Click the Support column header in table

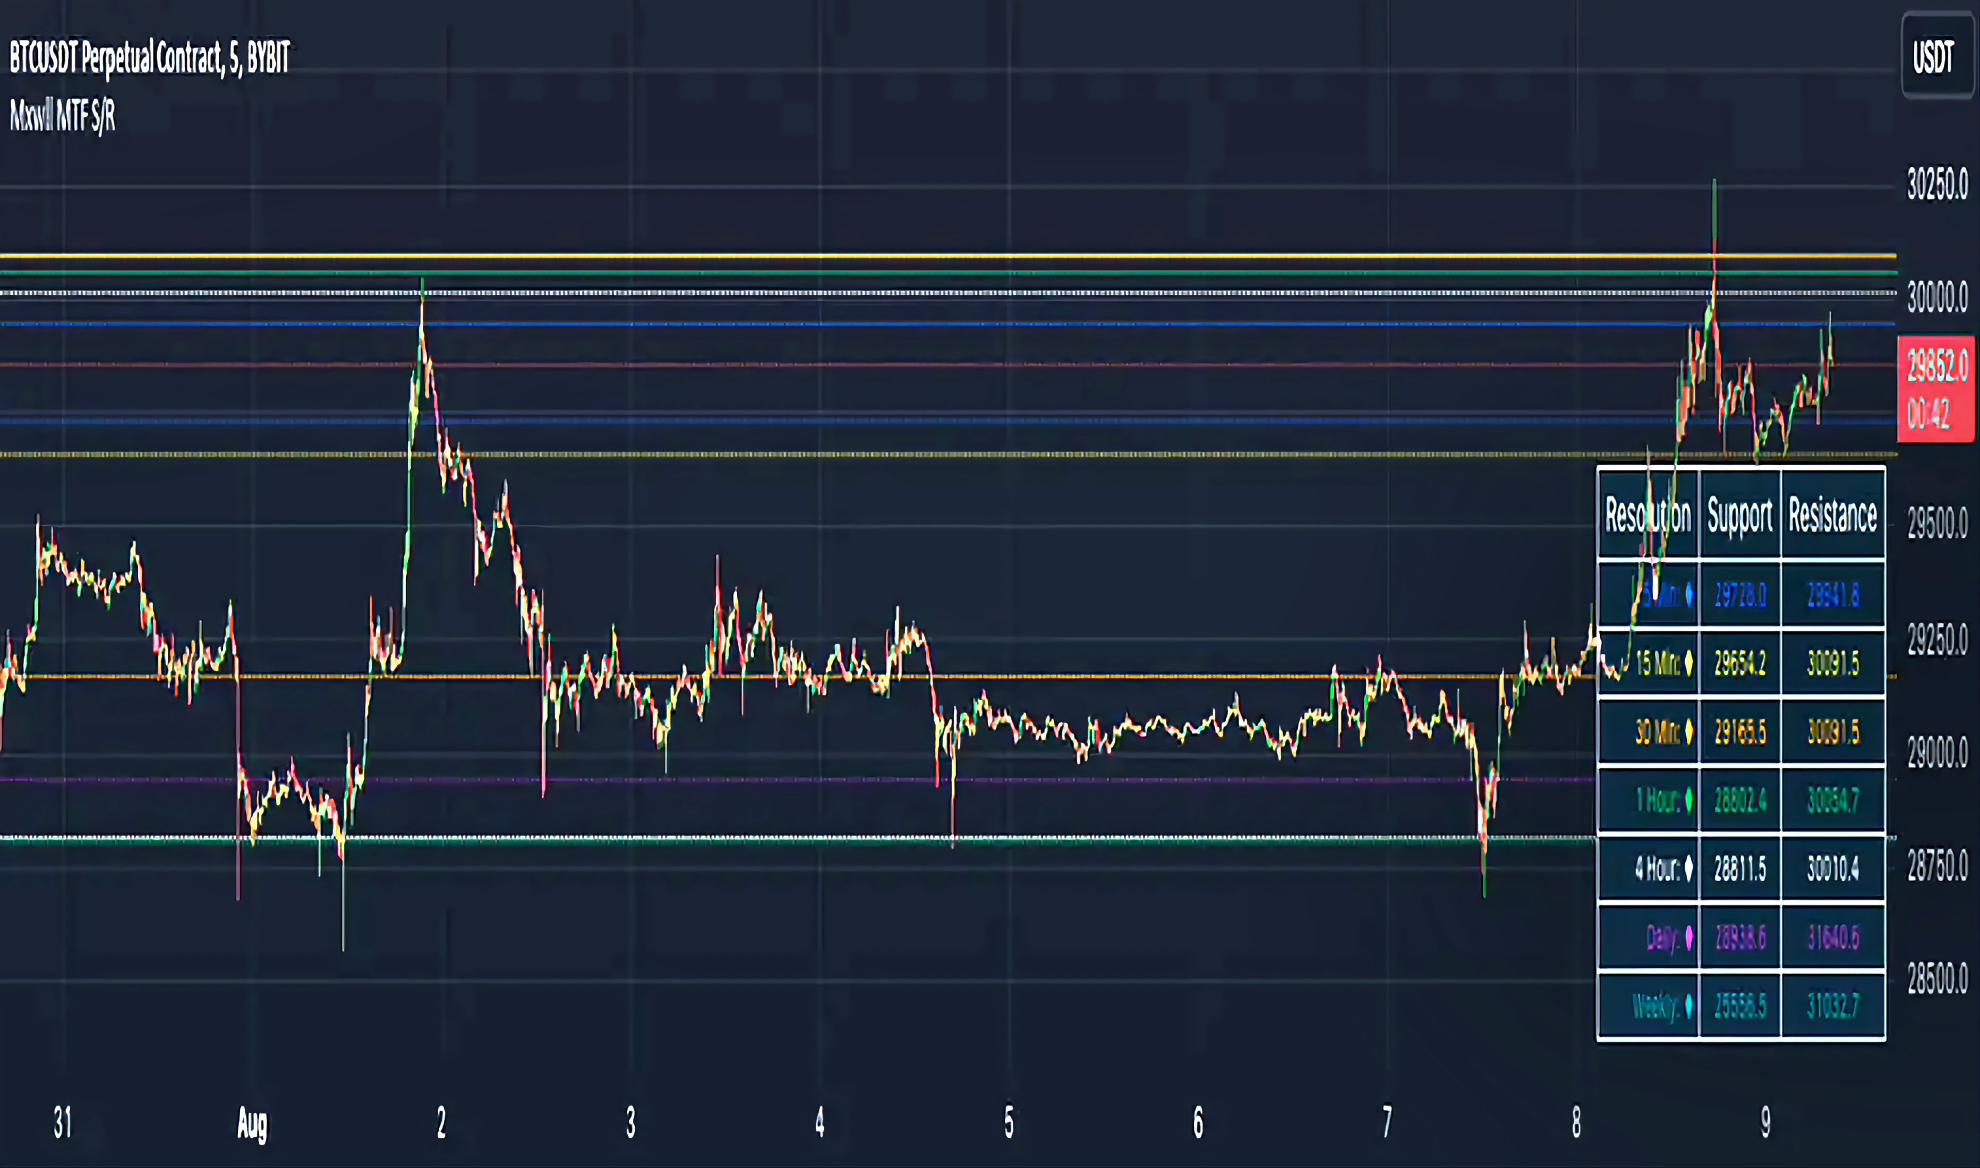tap(1740, 516)
